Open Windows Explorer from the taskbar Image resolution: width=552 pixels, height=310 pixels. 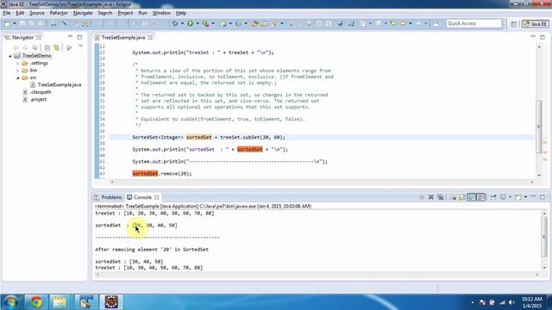coord(60,301)
